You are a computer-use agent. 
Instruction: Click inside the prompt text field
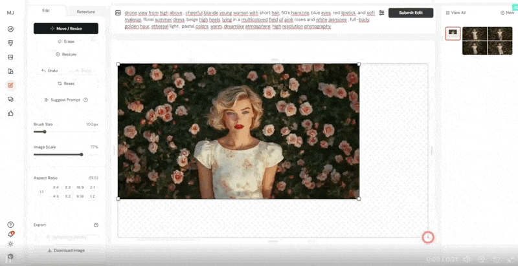[250, 19]
